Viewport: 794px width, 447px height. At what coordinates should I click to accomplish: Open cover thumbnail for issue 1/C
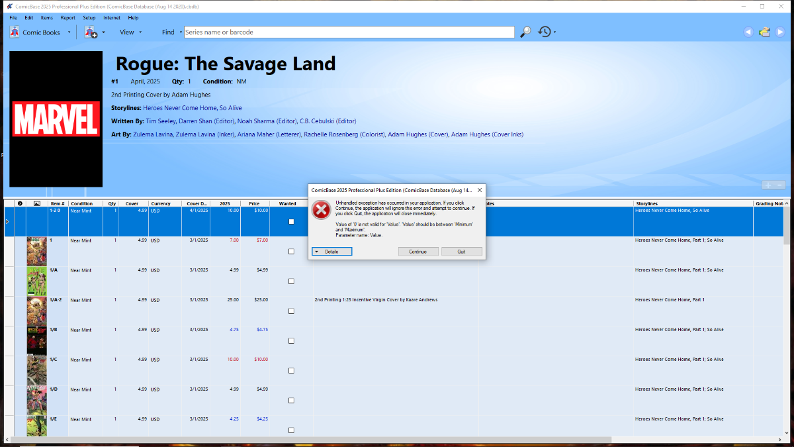[37, 371]
